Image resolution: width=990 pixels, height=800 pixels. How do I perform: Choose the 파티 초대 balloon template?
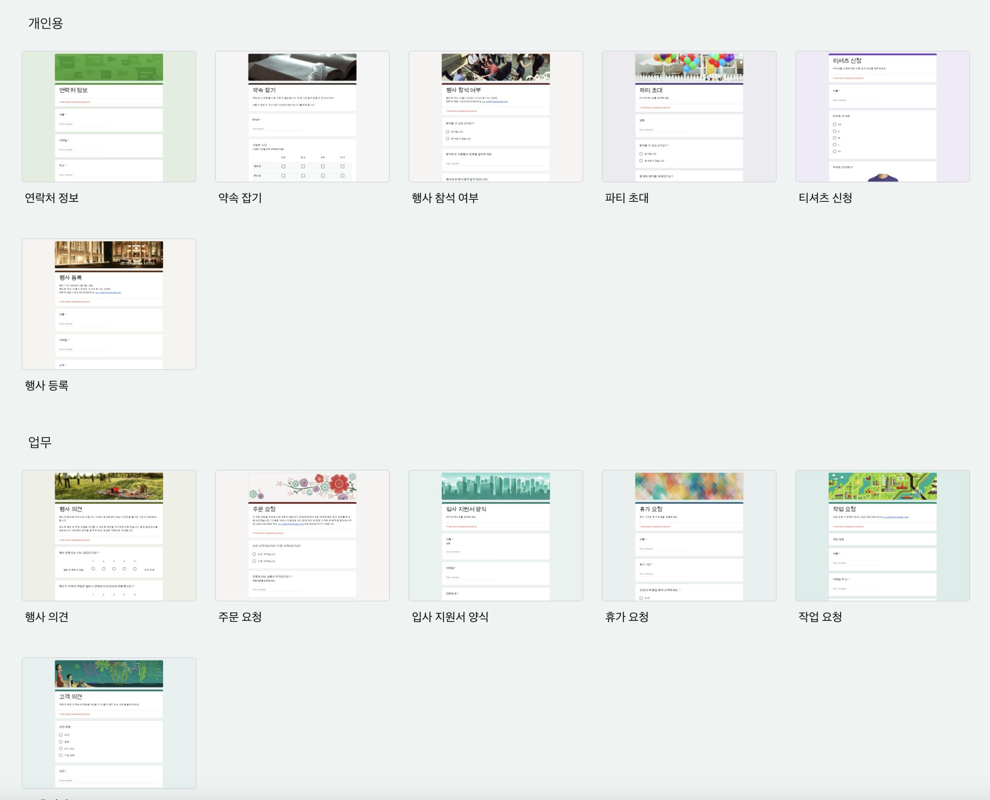(x=689, y=117)
